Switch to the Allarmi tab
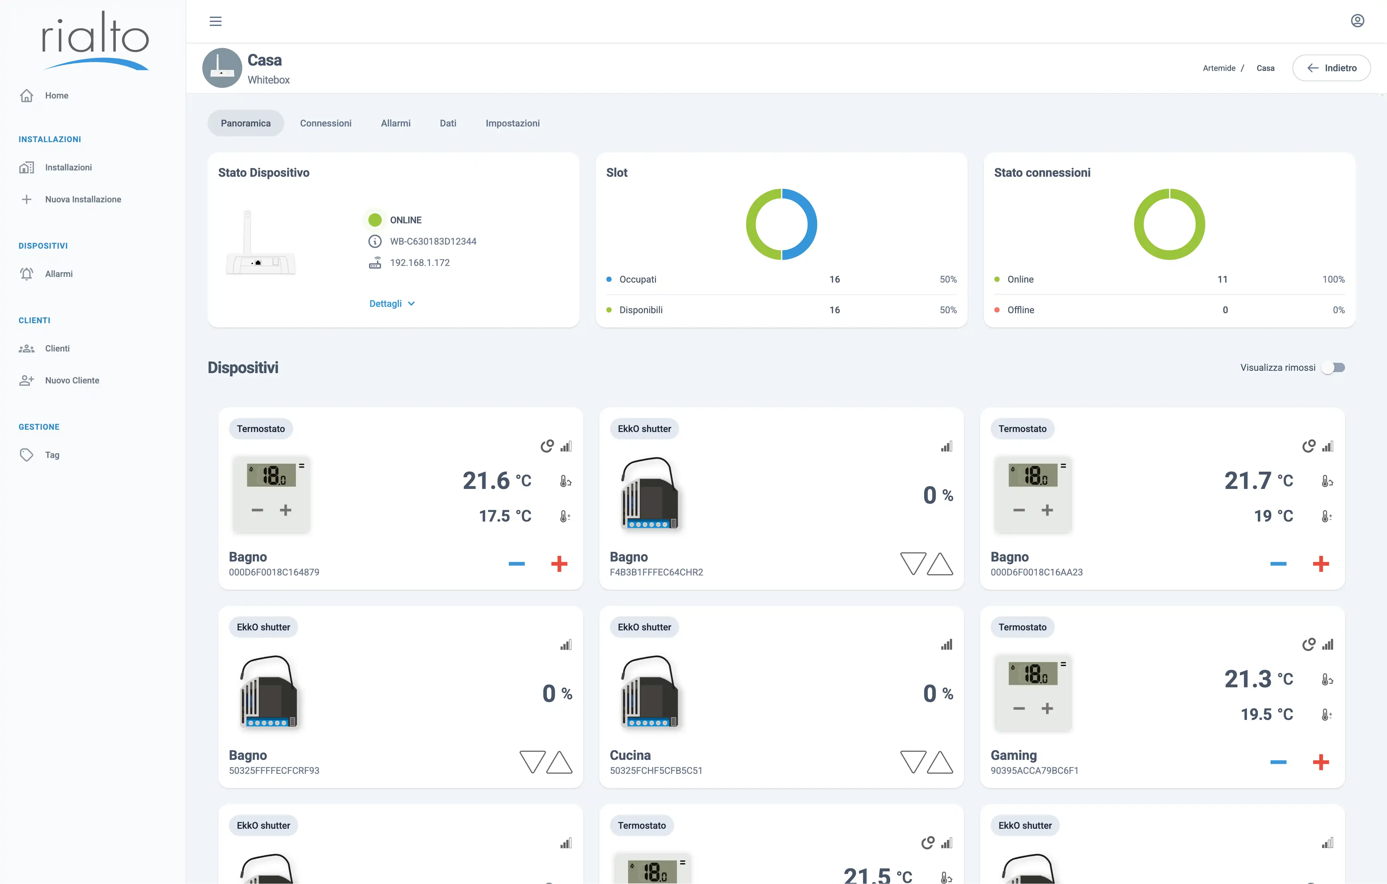This screenshot has width=1387, height=884. pos(395,123)
